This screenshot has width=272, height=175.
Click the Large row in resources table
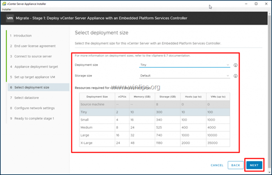click(x=154, y=135)
